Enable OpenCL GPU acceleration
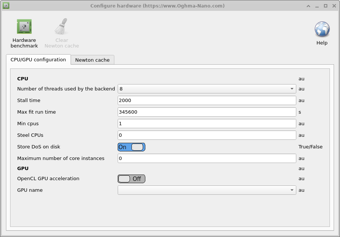 tap(132, 179)
